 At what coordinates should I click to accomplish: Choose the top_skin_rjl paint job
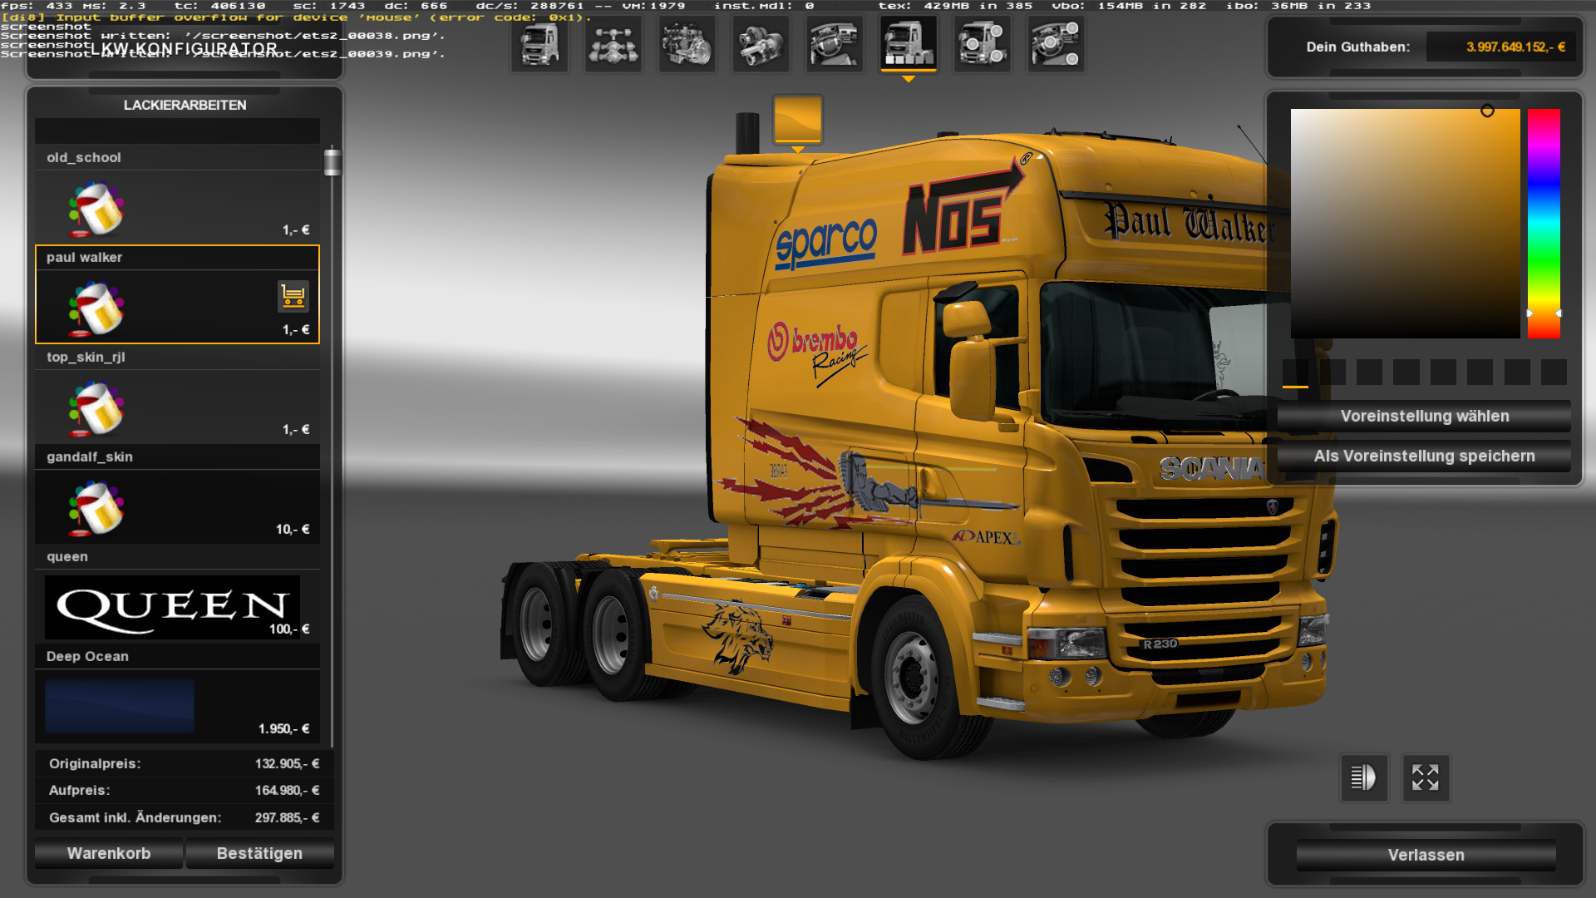[177, 394]
